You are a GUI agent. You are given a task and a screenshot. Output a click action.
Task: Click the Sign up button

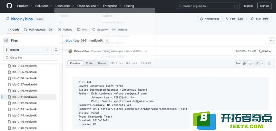click(264, 6)
